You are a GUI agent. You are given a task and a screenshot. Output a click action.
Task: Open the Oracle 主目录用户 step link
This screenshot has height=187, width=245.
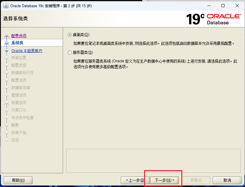tap(27, 51)
